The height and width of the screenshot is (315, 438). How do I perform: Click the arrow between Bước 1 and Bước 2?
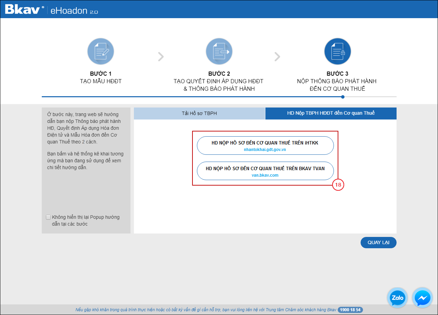[161, 56]
